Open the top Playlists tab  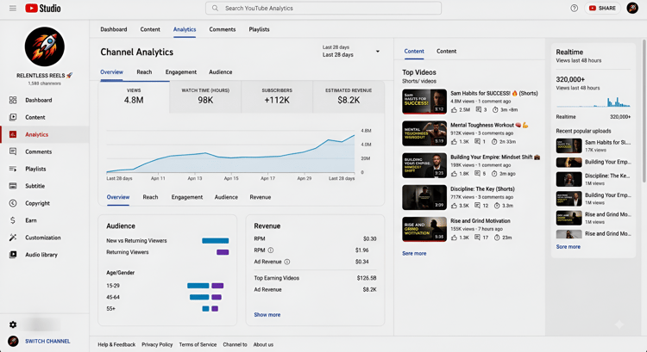point(259,29)
